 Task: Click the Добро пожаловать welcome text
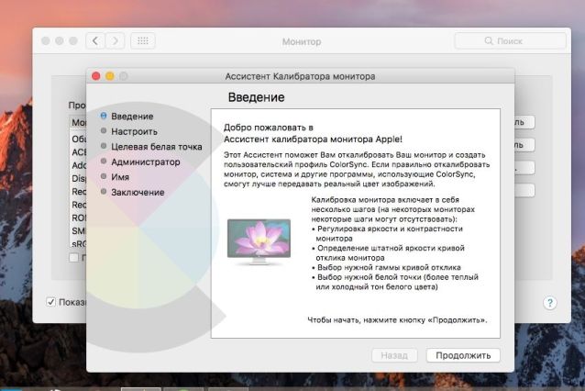coord(313,133)
